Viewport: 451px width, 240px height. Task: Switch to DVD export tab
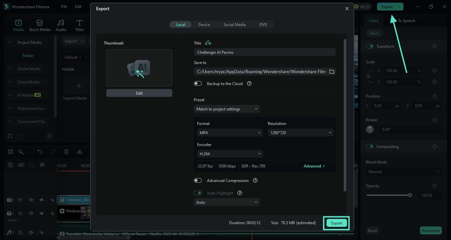coord(263,25)
